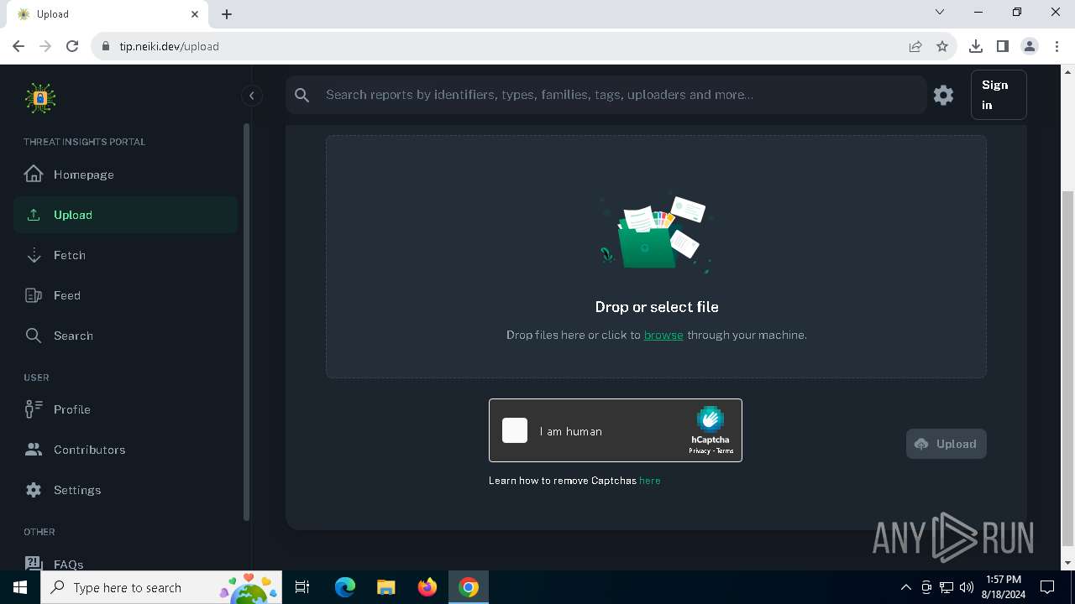Open hCaptcha Terms link
This screenshot has width=1075, height=604.
[725, 451]
